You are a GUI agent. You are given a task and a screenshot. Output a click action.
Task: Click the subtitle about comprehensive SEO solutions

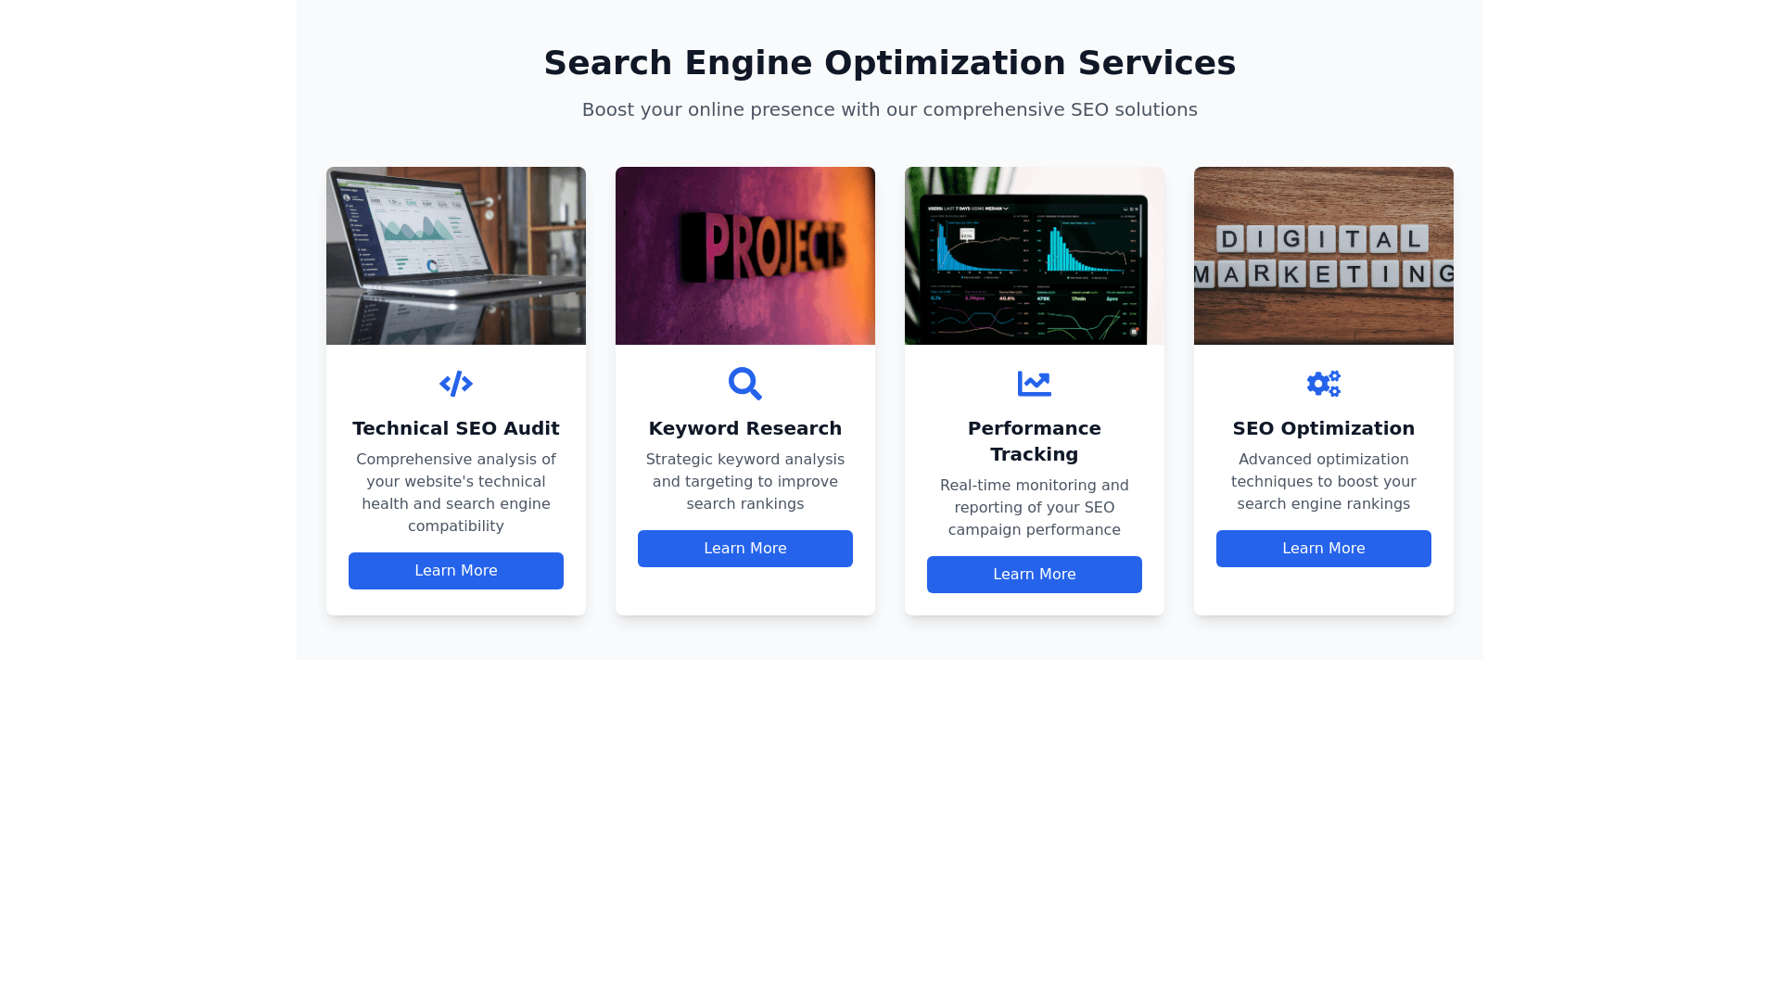pos(890,109)
